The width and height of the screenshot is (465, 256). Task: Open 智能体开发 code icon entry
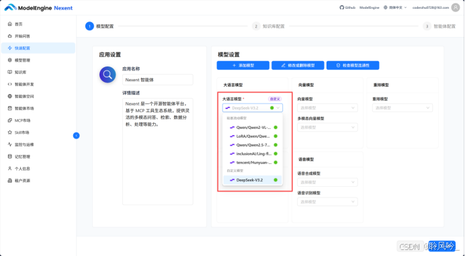coord(10,84)
